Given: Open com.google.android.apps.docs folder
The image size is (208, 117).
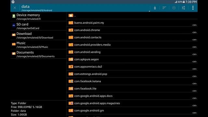Looking at the screenshot, I should [132, 96].
